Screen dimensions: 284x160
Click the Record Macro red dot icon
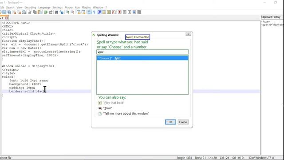click(x=119, y=12)
